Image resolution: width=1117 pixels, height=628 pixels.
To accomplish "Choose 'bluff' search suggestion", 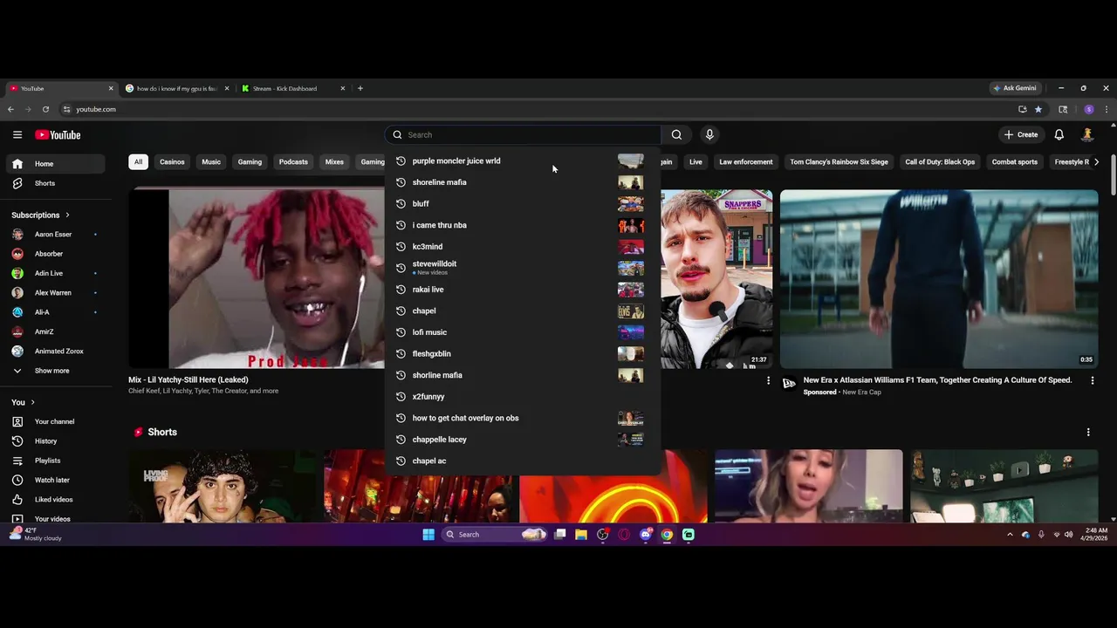I will click(x=522, y=203).
